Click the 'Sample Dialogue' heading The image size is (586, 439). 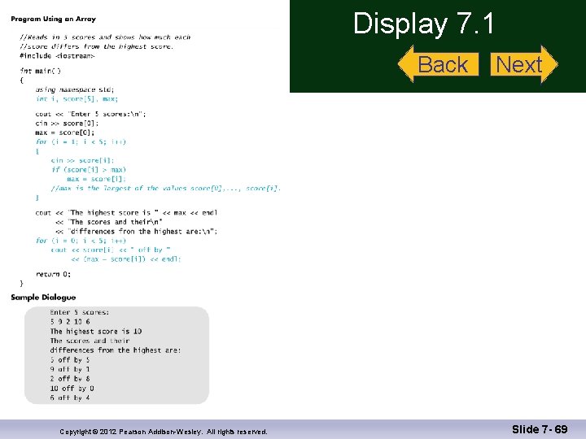click(x=43, y=298)
